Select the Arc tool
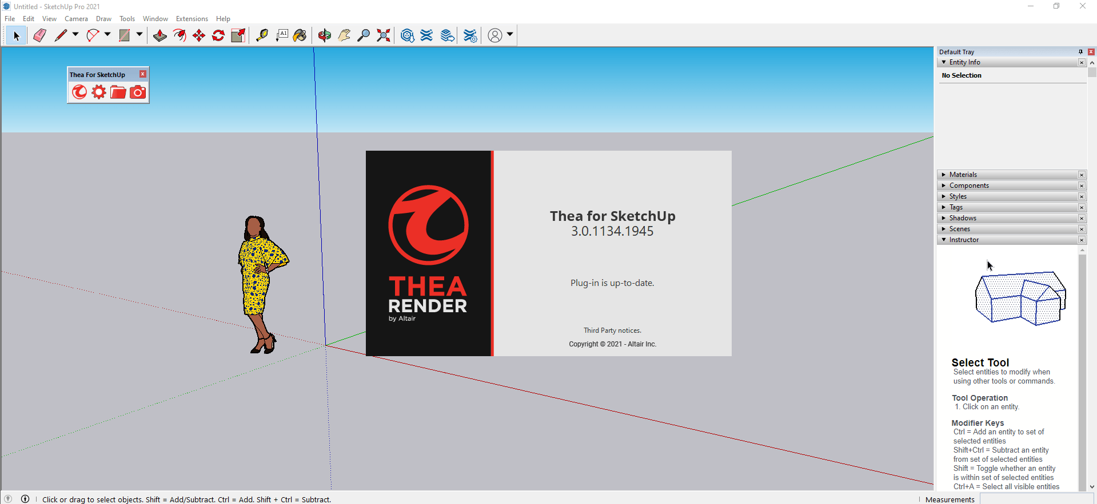The width and height of the screenshot is (1097, 504). click(x=93, y=35)
